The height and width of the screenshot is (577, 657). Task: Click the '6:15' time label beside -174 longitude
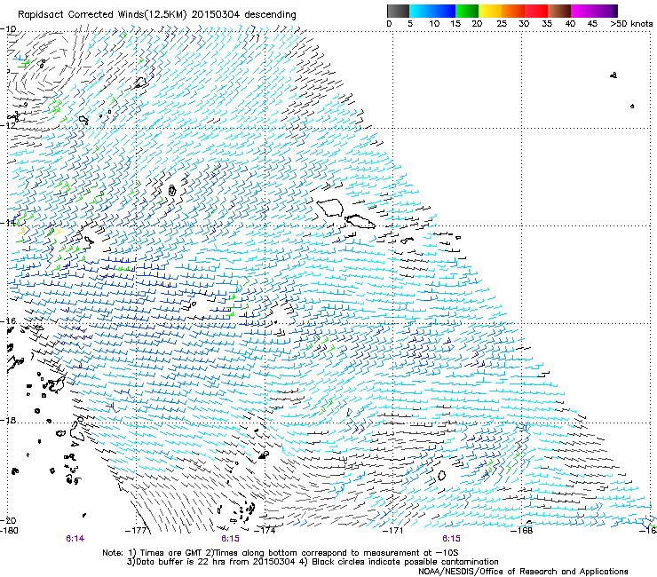click(x=231, y=539)
